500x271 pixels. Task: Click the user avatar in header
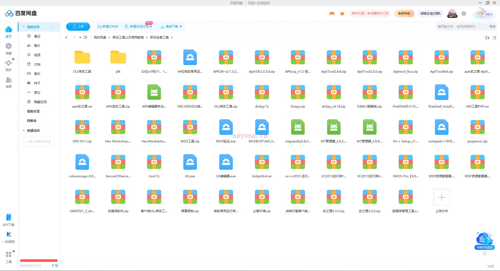[x=479, y=13]
